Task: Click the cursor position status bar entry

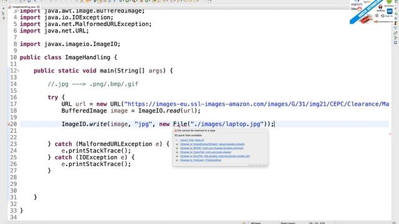Action: (x=317, y=223)
